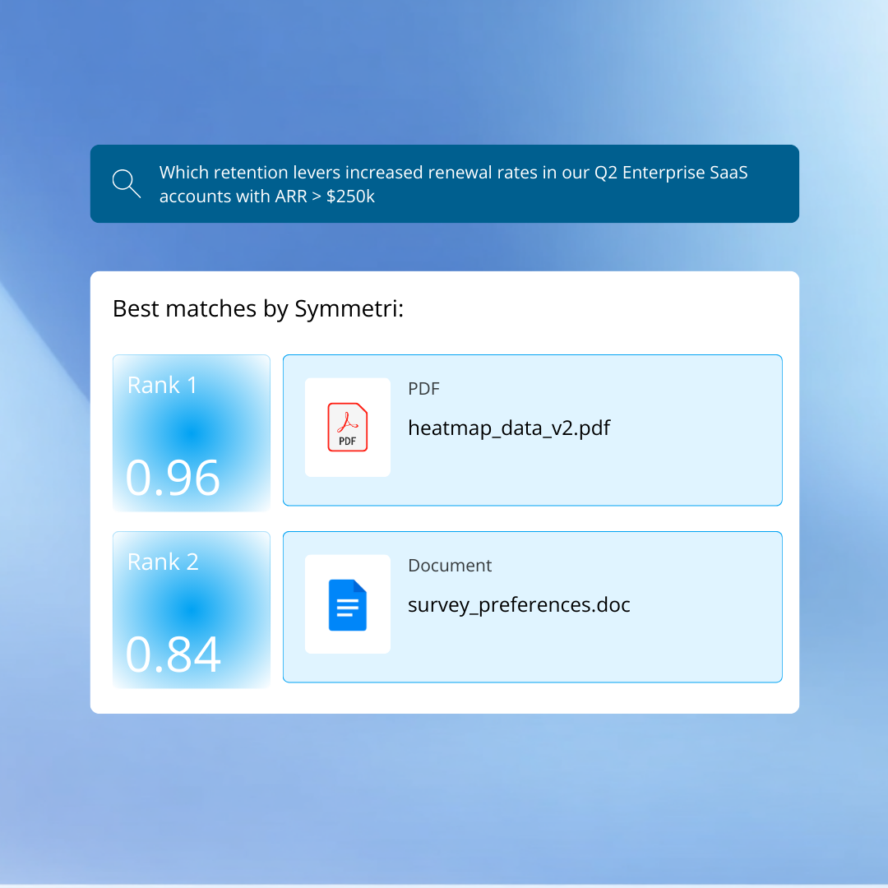Open heatmap_data_v2.pdf by its filename

coord(509,428)
